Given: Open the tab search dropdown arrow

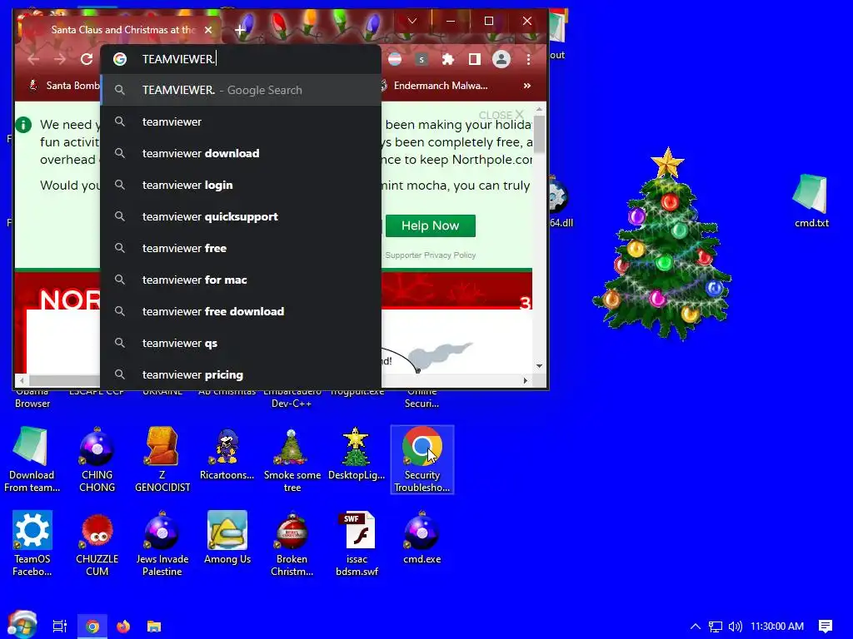Looking at the screenshot, I should click(x=412, y=21).
